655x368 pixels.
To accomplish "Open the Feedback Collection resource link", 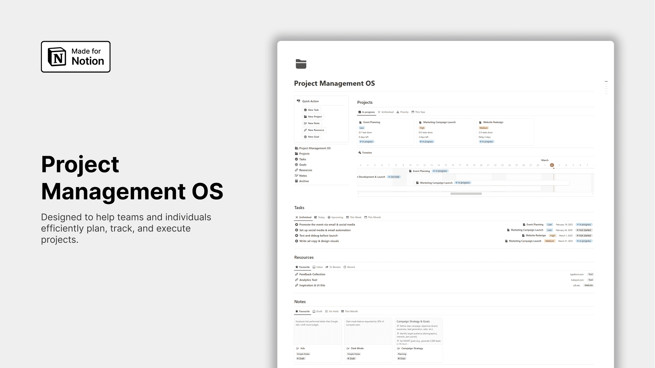I will (312, 274).
